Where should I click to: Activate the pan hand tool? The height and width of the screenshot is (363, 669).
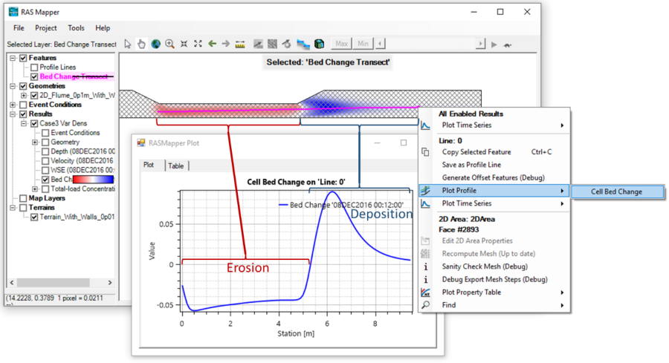click(141, 44)
